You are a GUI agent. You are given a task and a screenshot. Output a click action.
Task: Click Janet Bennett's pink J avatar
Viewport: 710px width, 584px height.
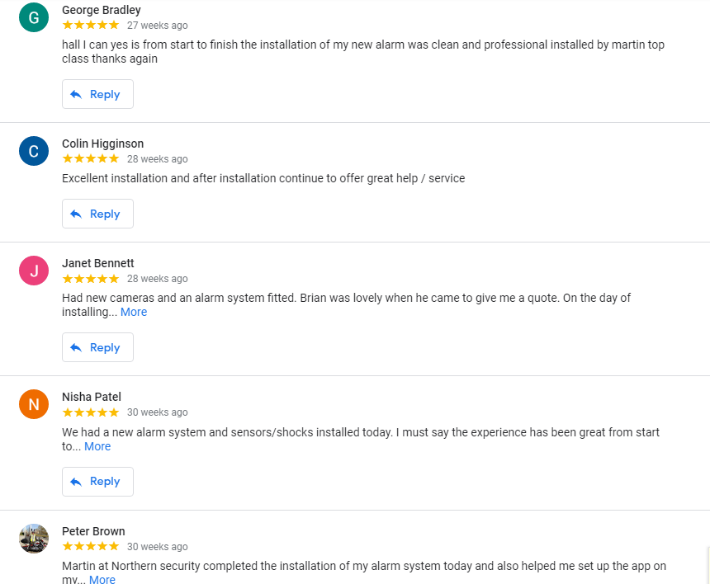34,271
